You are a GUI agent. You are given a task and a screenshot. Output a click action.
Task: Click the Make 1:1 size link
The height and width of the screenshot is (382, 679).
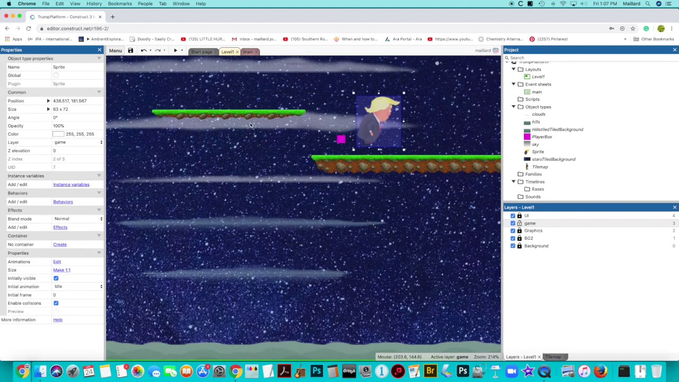point(62,270)
